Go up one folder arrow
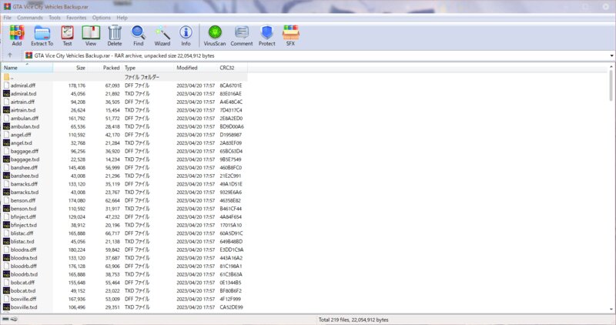The image size is (616, 325). [x=10, y=55]
